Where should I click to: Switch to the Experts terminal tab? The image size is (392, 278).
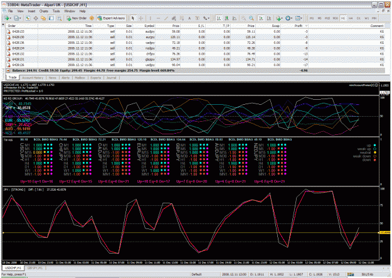click(95, 78)
